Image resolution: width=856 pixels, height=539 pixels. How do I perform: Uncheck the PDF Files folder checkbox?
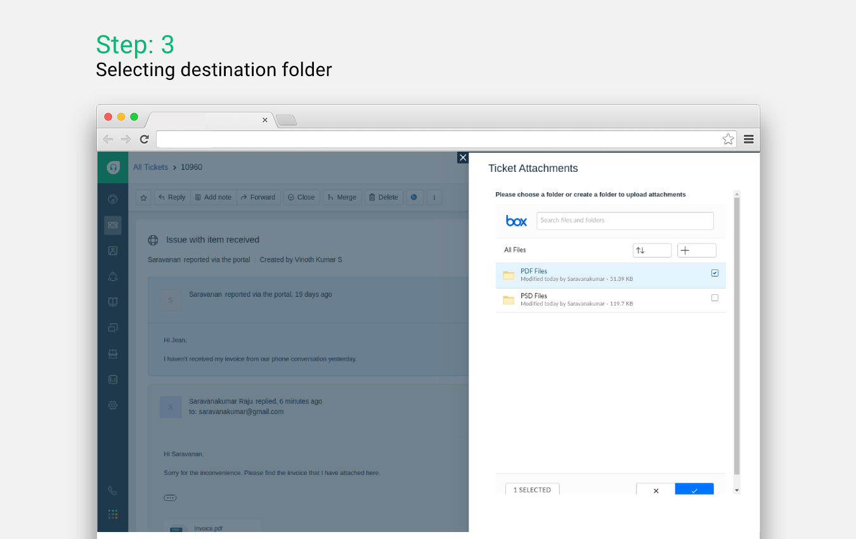[715, 273]
